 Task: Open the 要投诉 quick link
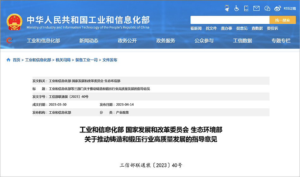(x=273, y=28)
